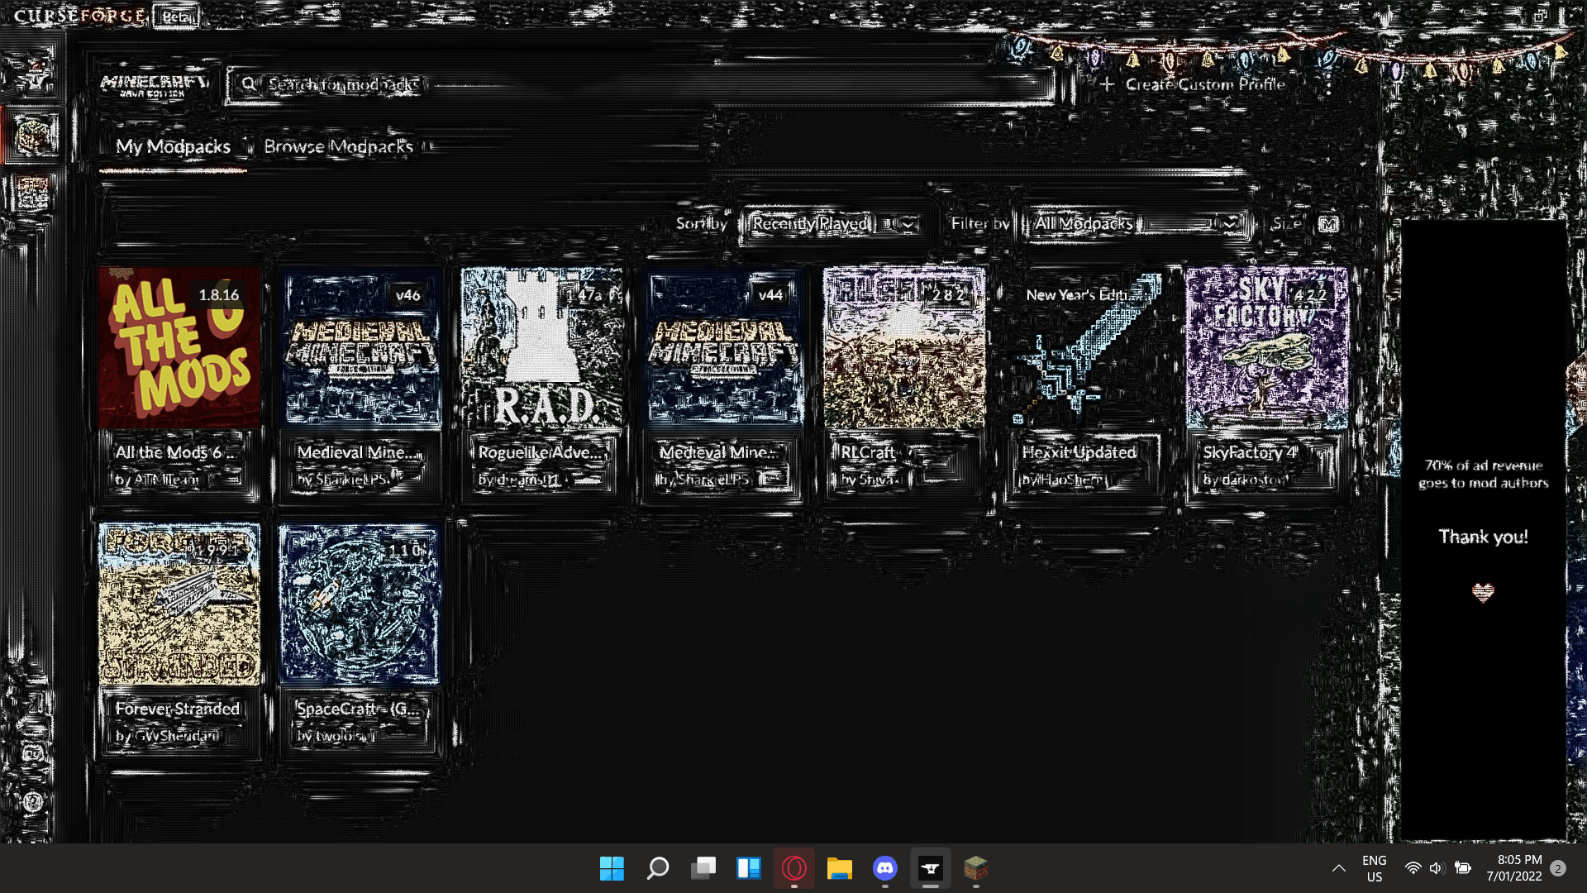Screen dimensions: 1587x893
Task: Open the RLCraft modpack thumbnail
Action: point(904,347)
